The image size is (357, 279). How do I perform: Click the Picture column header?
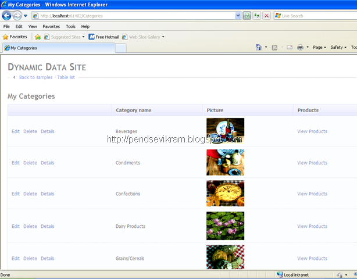point(215,110)
